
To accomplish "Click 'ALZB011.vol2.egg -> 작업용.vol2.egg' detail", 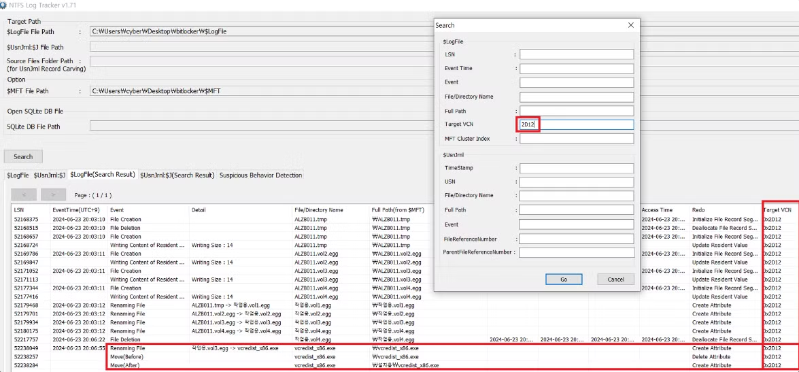I will [x=236, y=314].
